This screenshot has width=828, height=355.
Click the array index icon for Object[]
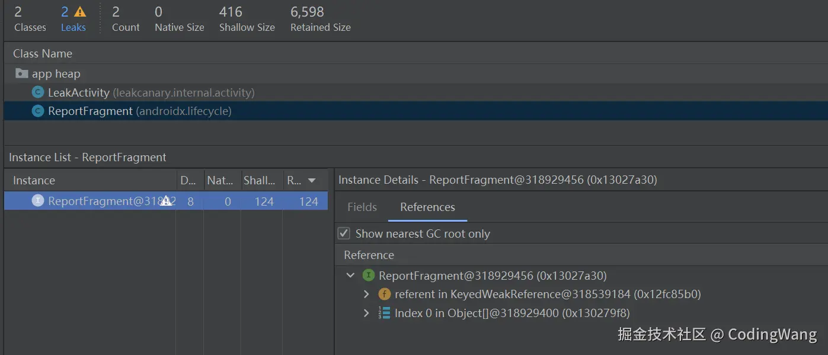click(384, 313)
